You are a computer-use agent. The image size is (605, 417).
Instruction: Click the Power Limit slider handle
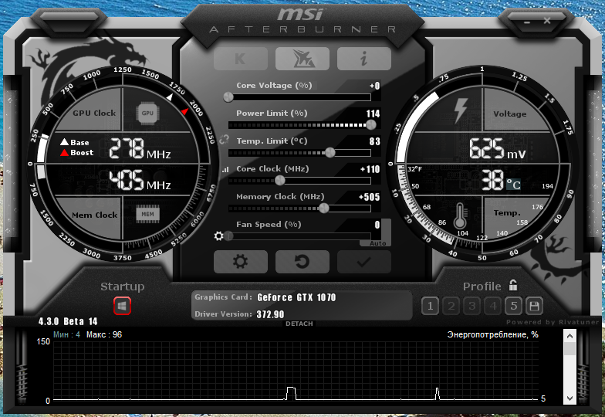point(370,125)
